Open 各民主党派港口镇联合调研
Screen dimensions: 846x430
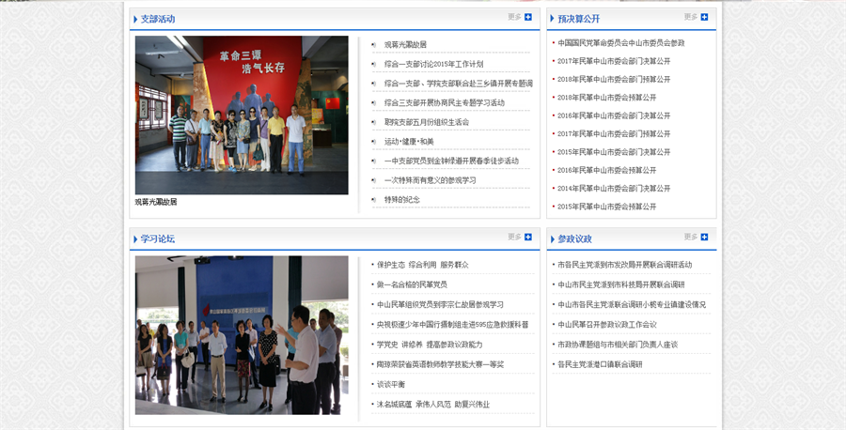[x=600, y=364]
